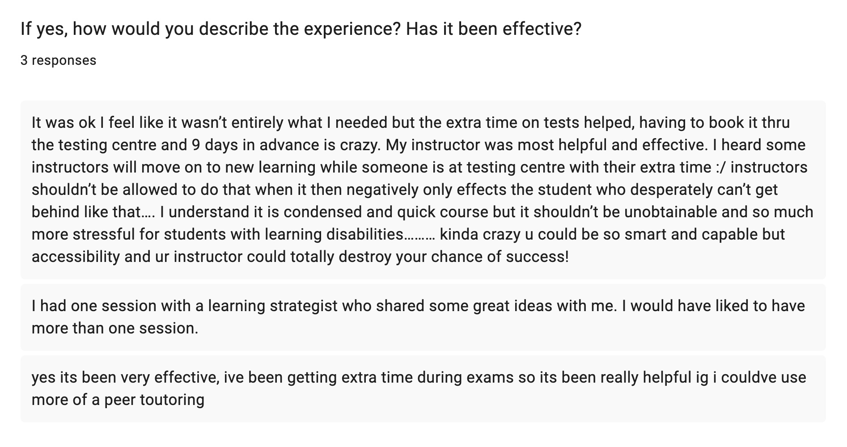This screenshot has height=447, width=847.
Task: Click the phrase "more than one session."
Action: point(115,328)
